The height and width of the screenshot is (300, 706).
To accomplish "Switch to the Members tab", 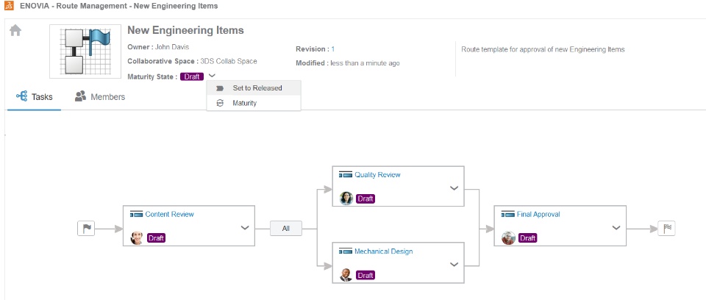I will pyautogui.click(x=100, y=97).
